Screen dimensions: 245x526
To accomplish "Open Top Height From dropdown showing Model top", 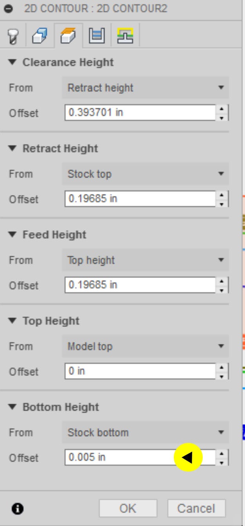I will click(145, 346).
